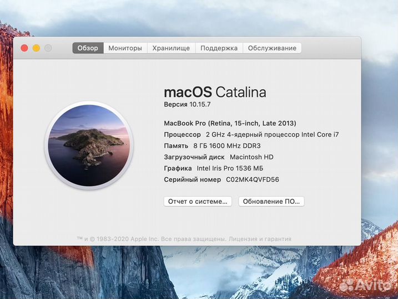The image size is (398, 299).
Task: Click the Графика label
Action: 178,168
